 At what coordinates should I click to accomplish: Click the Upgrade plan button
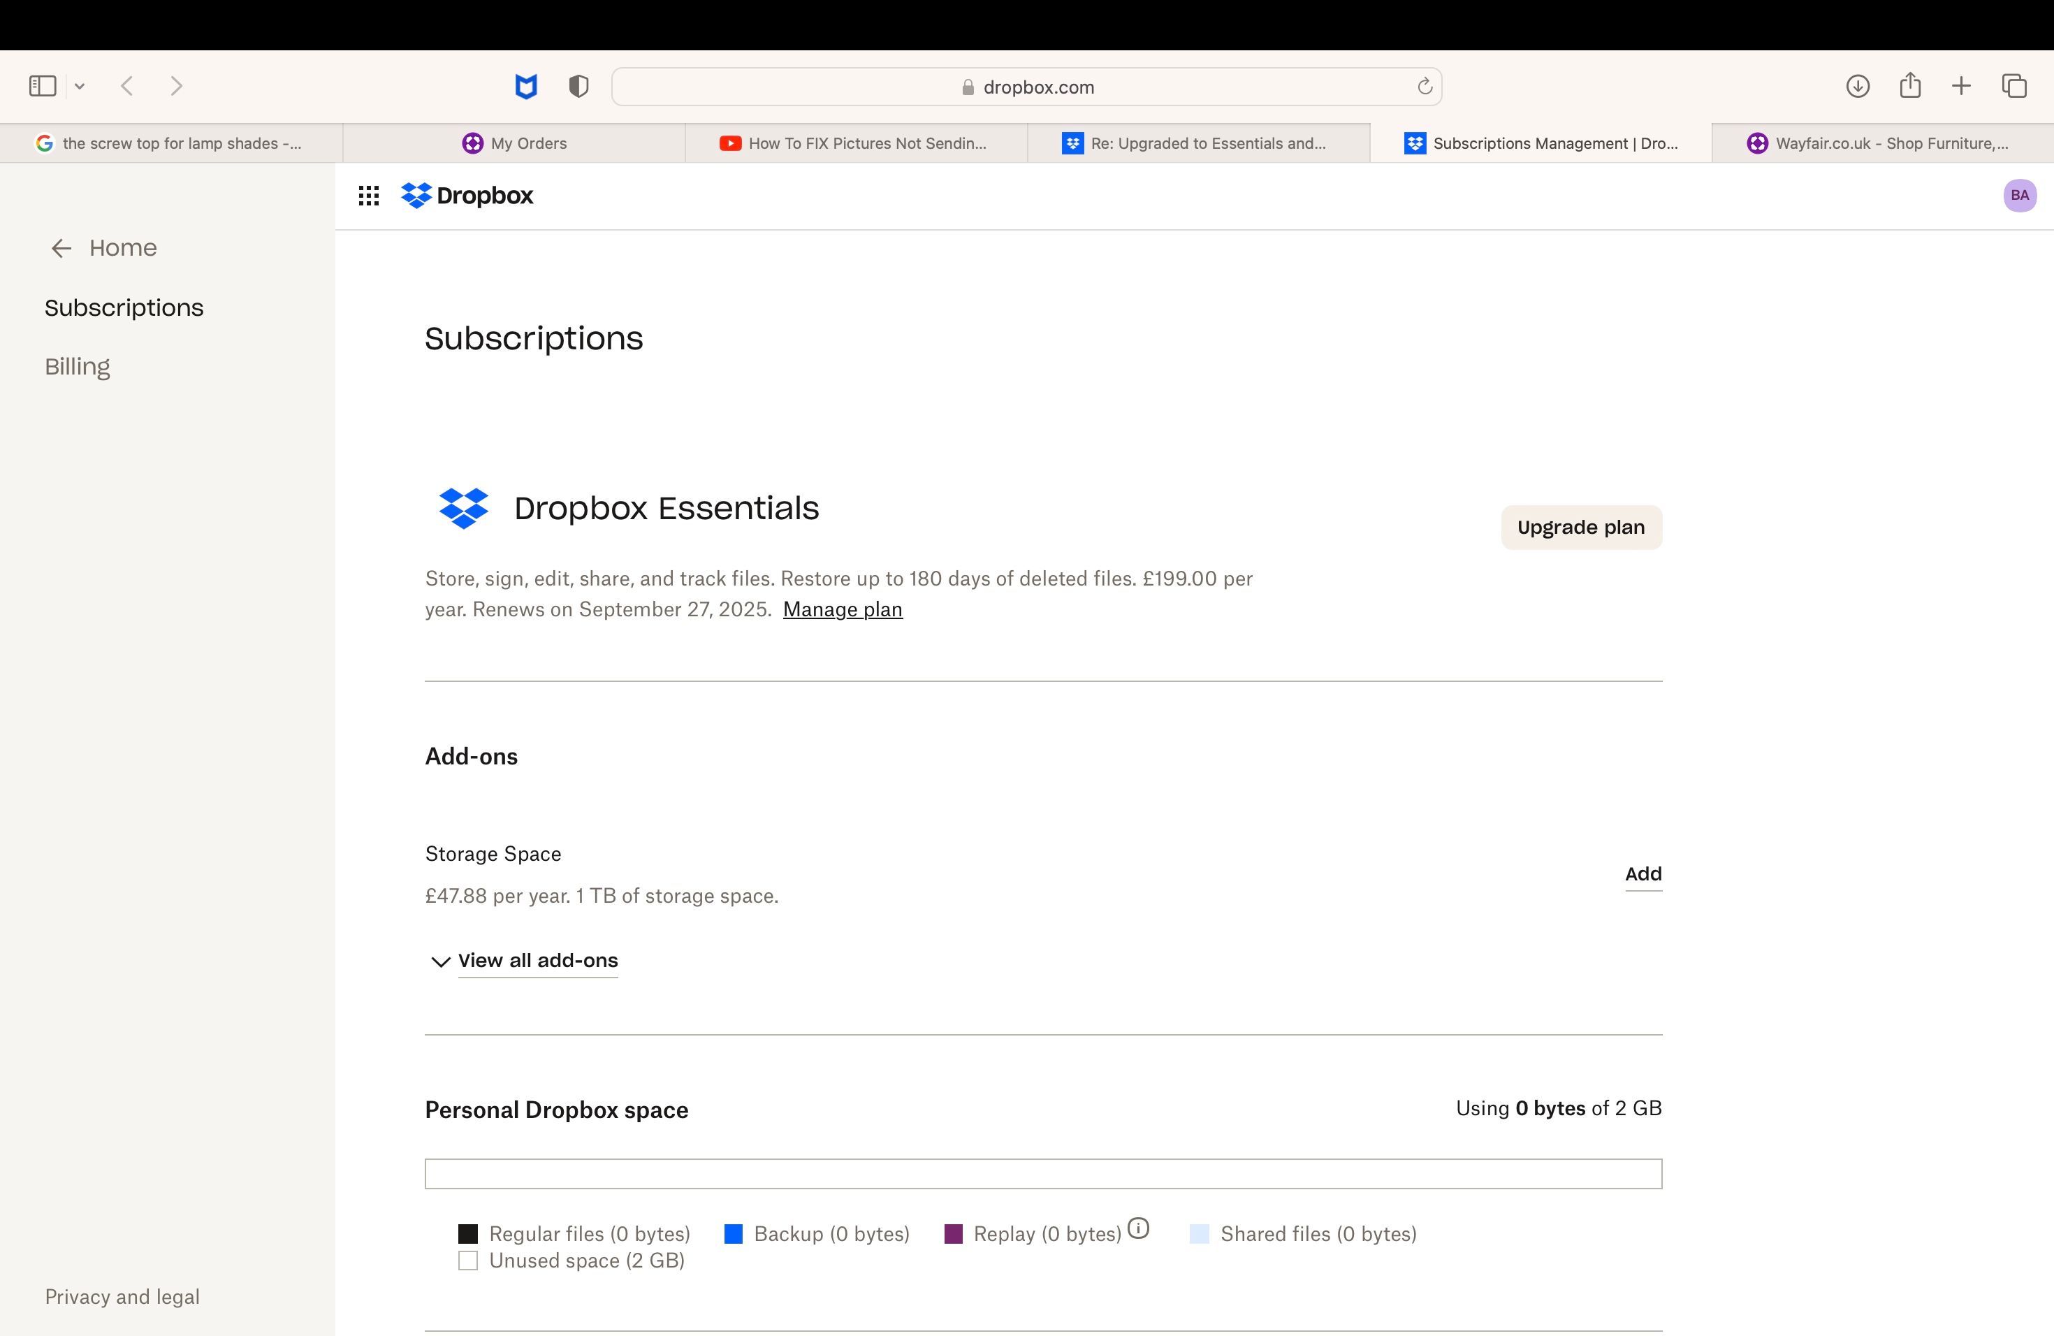(x=1580, y=528)
